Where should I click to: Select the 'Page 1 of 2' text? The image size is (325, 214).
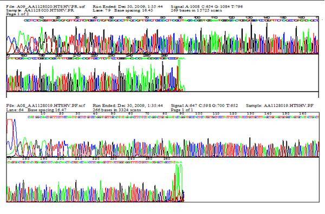pos(18,14)
